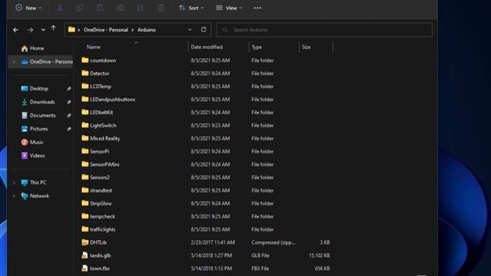This screenshot has width=491, height=276.
Task: Open recent locations chevron
Action: (x=43, y=30)
